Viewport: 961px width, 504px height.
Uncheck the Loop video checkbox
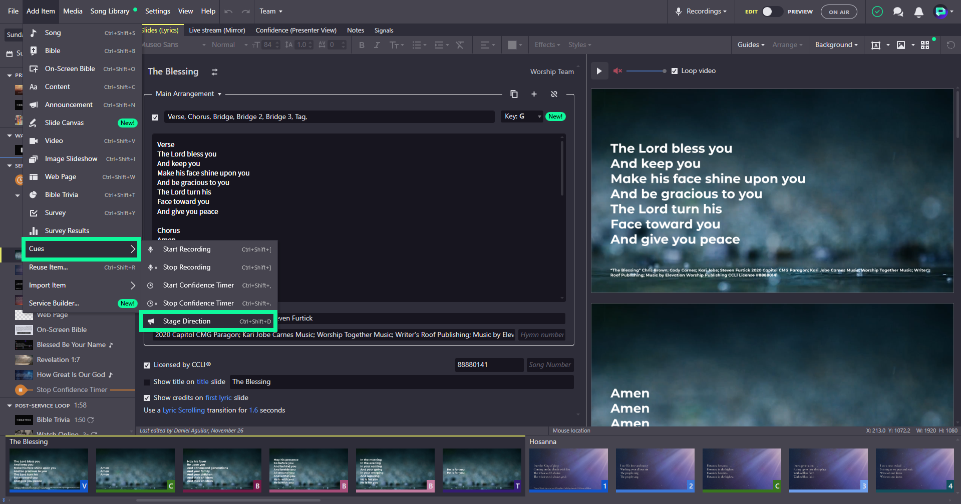point(675,71)
